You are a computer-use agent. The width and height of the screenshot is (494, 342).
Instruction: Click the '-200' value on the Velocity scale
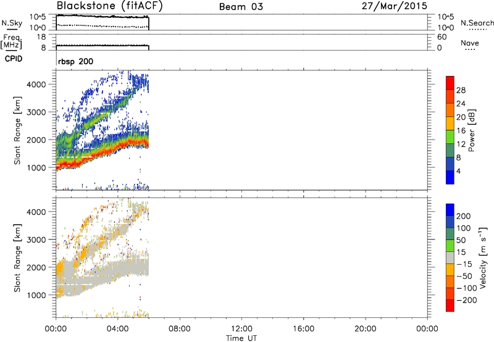pos(467,300)
